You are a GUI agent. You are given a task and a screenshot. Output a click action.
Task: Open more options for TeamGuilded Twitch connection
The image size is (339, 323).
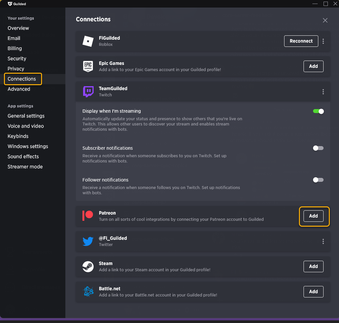(x=323, y=92)
